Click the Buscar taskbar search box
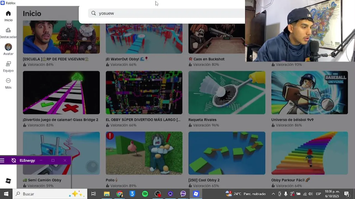 click(50, 194)
